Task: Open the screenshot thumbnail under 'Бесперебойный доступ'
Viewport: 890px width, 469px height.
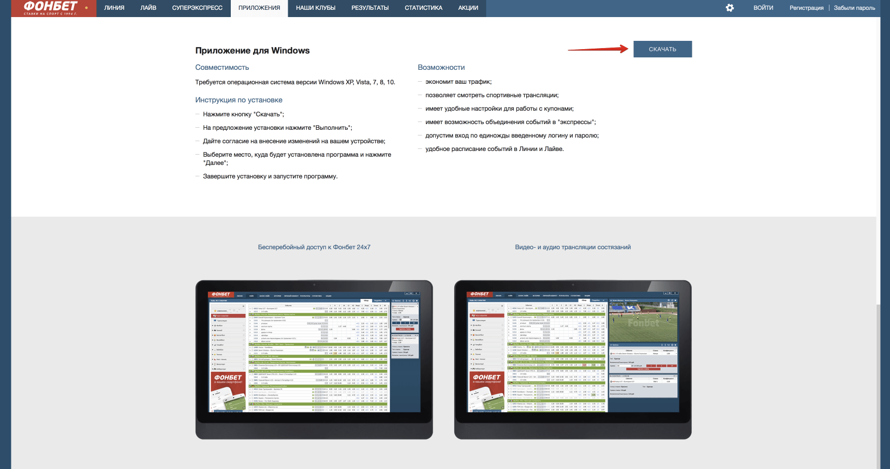Action: click(x=314, y=360)
